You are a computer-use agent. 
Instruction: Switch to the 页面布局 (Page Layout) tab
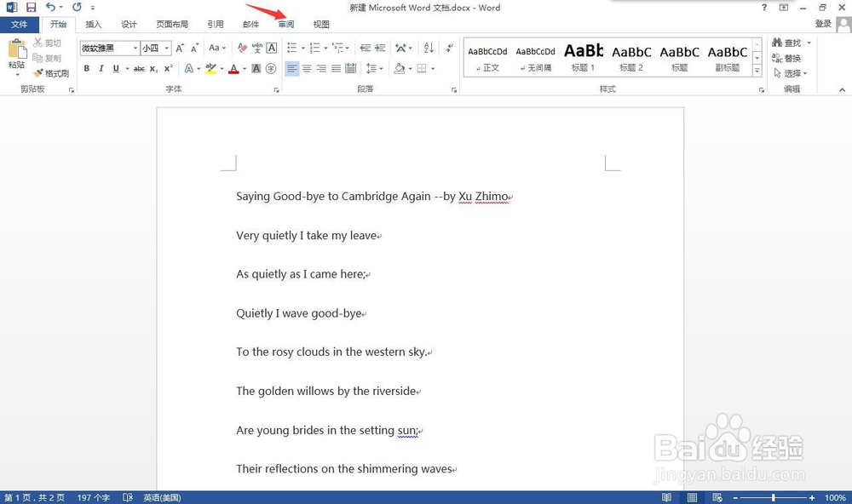(x=172, y=25)
